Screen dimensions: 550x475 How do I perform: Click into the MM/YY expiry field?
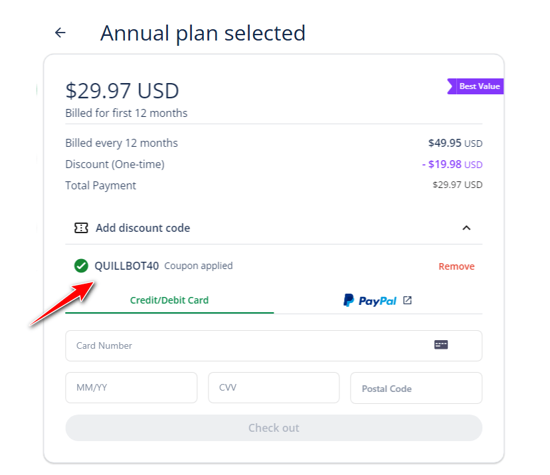131,388
